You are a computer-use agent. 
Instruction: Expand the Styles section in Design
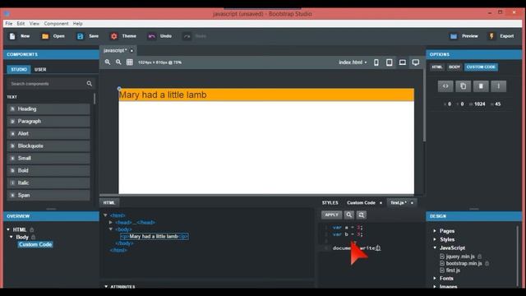[435, 239]
